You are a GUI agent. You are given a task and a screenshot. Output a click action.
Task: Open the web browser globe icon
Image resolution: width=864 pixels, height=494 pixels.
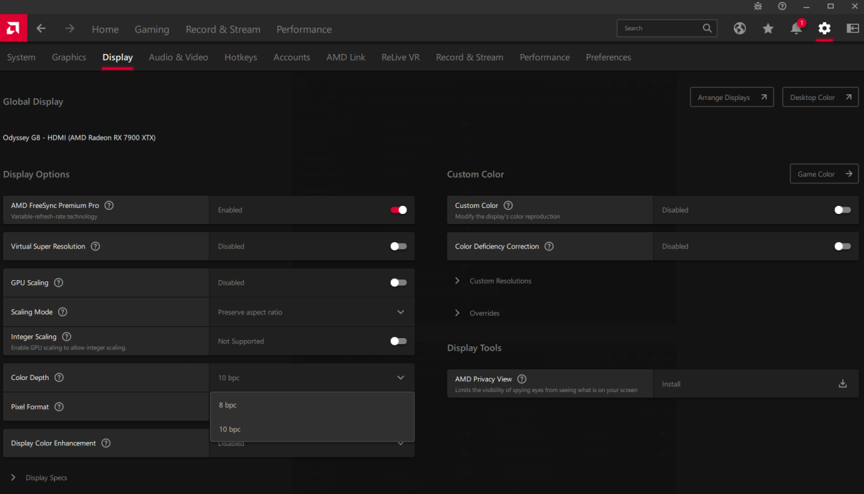(740, 28)
